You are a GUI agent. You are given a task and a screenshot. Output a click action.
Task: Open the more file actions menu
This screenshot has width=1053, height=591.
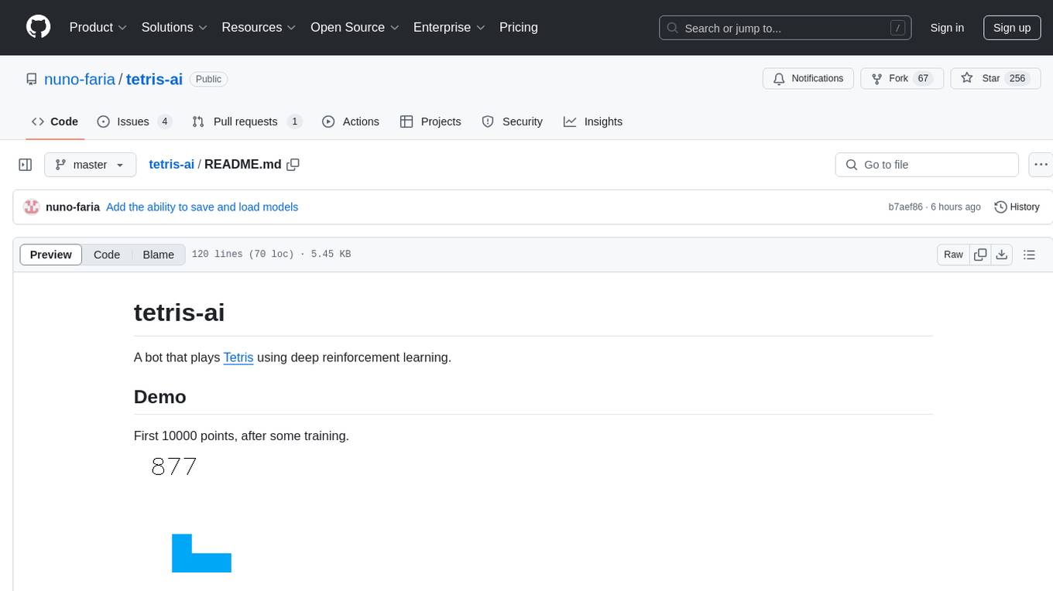[1041, 165]
